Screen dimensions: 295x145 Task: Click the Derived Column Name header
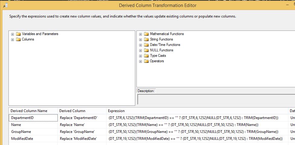(29, 111)
